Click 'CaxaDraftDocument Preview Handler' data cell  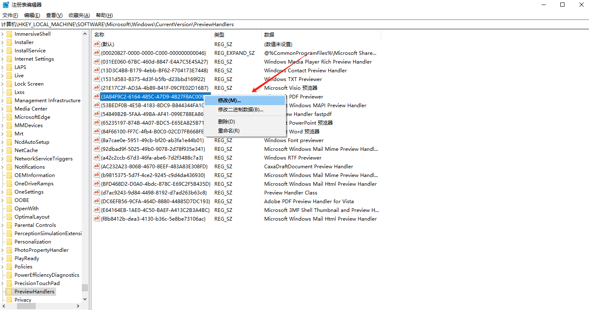tap(309, 166)
